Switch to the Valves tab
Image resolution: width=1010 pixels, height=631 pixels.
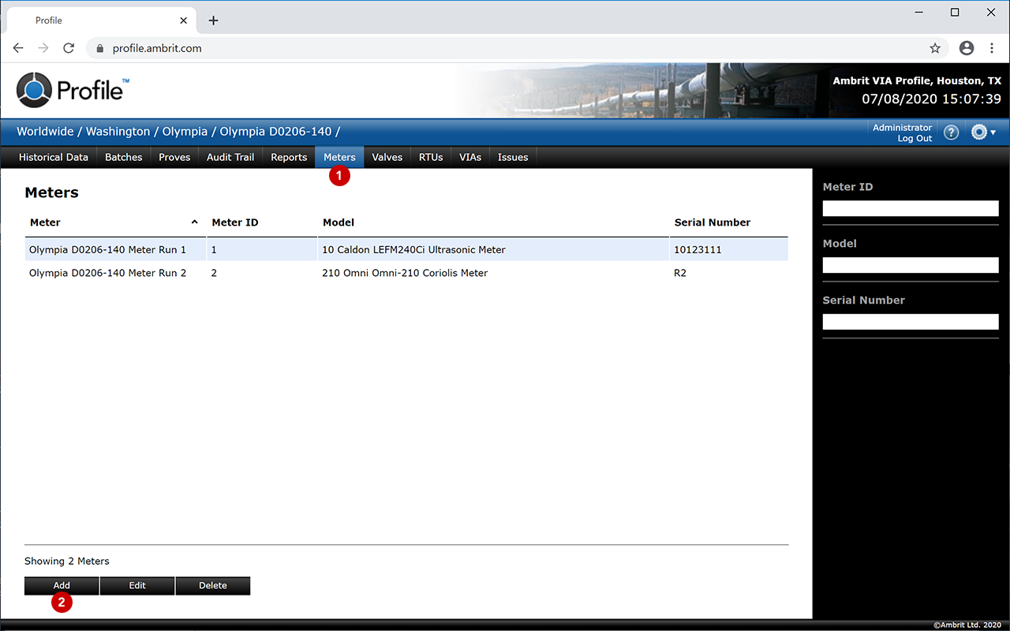tap(387, 157)
